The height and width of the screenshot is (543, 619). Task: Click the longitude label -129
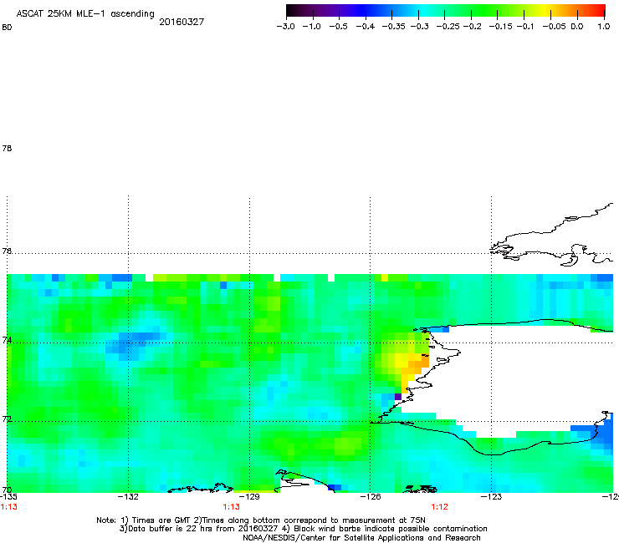point(249,497)
